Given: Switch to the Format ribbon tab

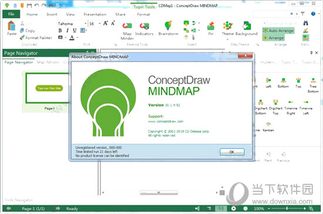Looking at the screenshot, I should coord(143,14).
